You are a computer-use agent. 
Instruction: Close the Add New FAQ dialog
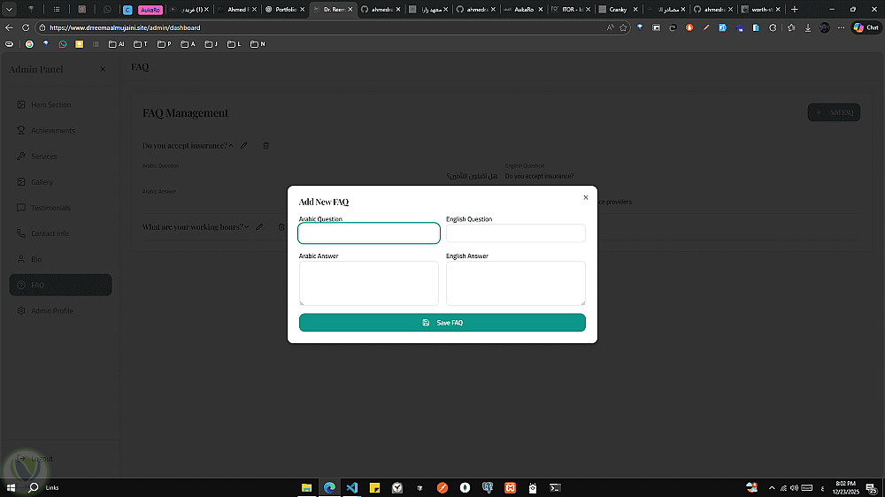pos(585,197)
